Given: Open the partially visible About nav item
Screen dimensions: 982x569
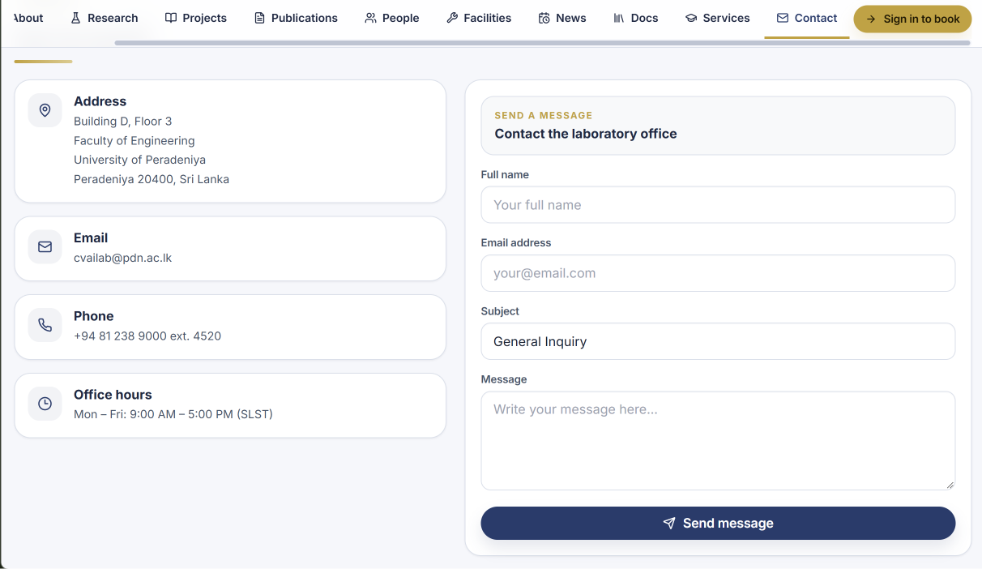Looking at the screenshot, I should [x=28, y=18].
